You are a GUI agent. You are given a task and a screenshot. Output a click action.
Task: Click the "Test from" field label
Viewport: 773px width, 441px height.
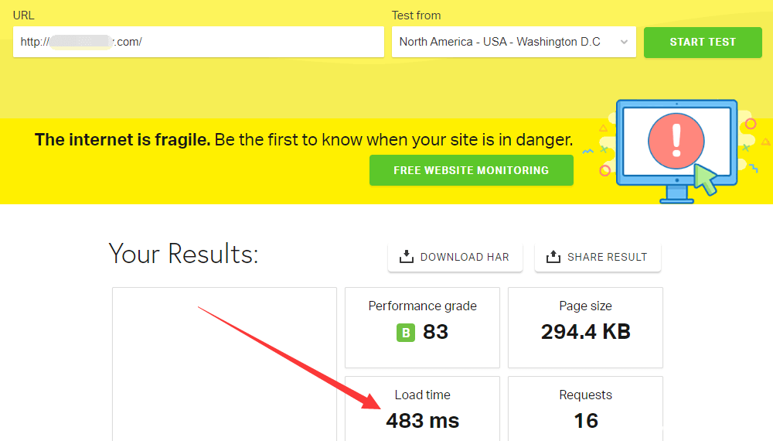click(416, 15)
